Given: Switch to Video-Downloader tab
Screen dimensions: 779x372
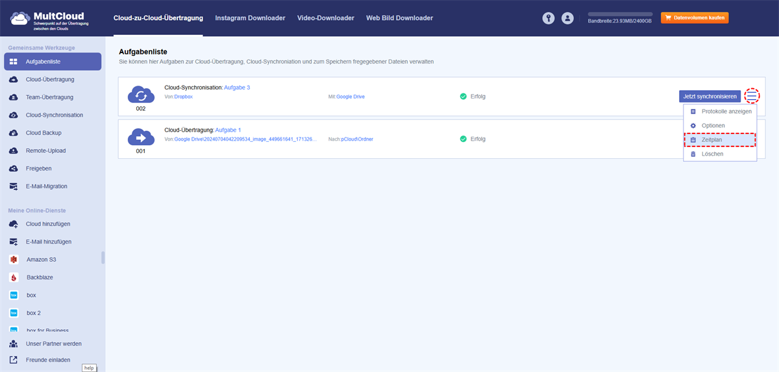Looking at the screenshot, I should (x=326, y=18).
